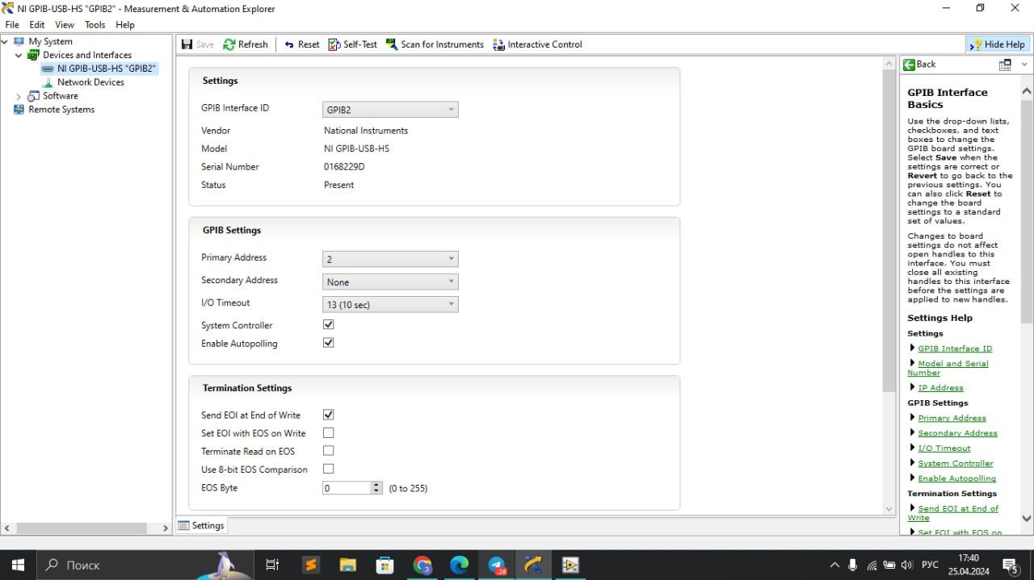This screenshot has width=1034, height=580.
Task: Click the Refresh toolbar icon
Action: (246, 44)
